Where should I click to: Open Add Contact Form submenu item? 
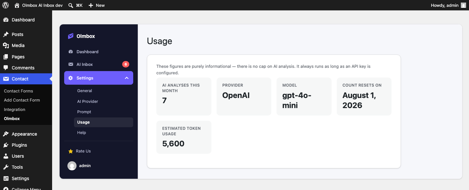[22, 100]
